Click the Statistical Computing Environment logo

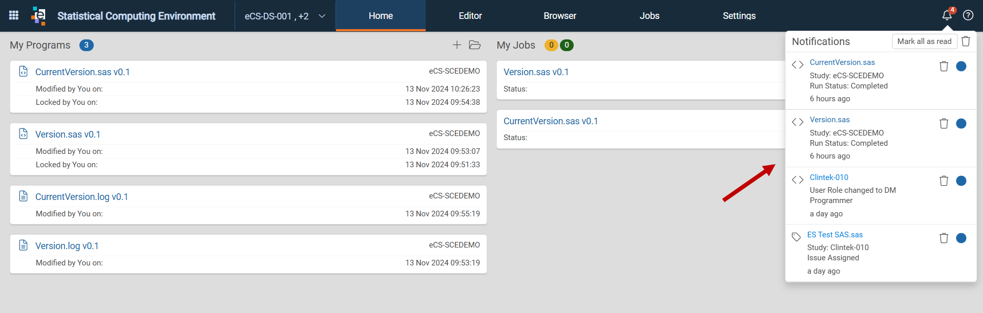38,16
